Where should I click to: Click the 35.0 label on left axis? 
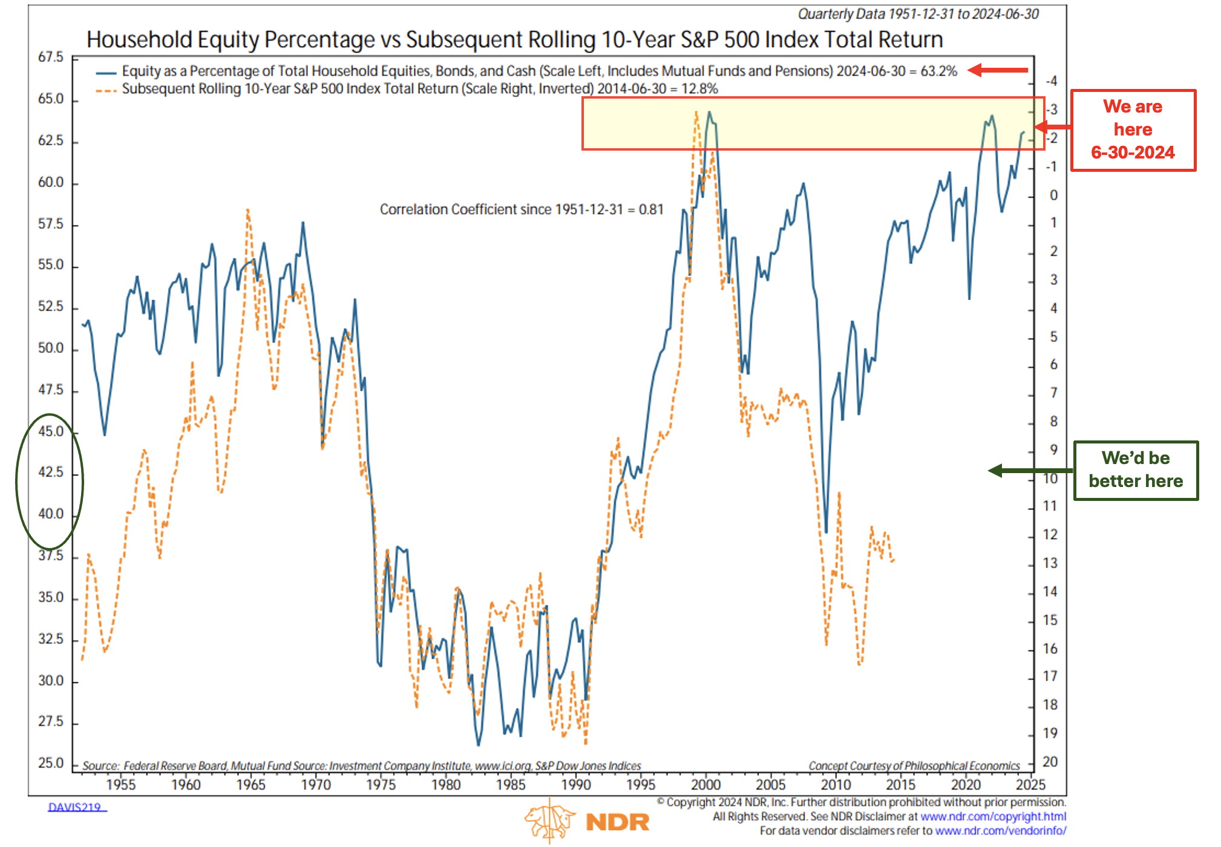point(51,598)
